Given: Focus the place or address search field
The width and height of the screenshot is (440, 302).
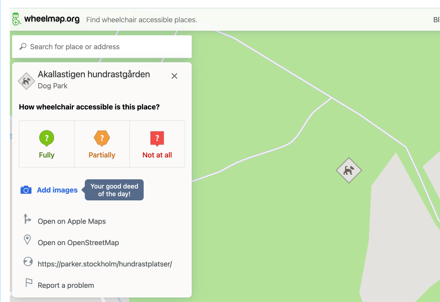Looking at the screenshot, I should (107, 47).
